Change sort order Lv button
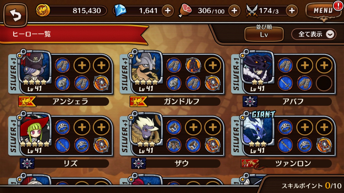This screenshot has width=344, height=193. tap(264, 34)
